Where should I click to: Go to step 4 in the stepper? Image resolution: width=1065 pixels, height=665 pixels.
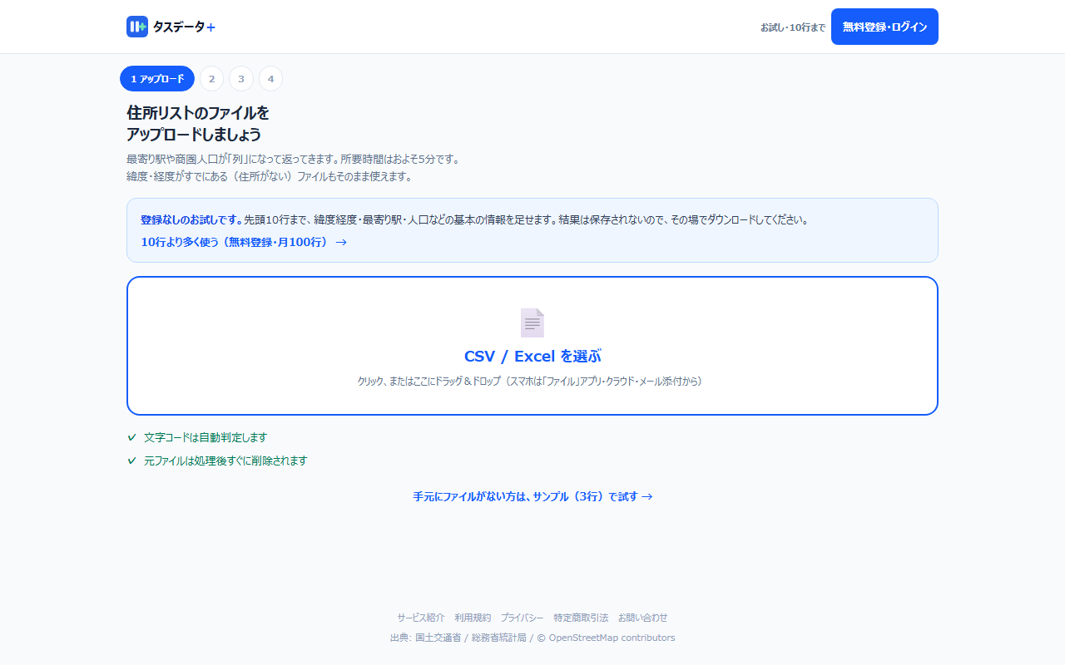point(270,79)
